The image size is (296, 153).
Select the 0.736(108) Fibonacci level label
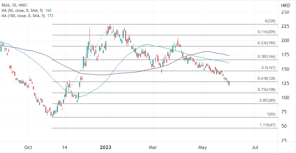coord(266,89)
